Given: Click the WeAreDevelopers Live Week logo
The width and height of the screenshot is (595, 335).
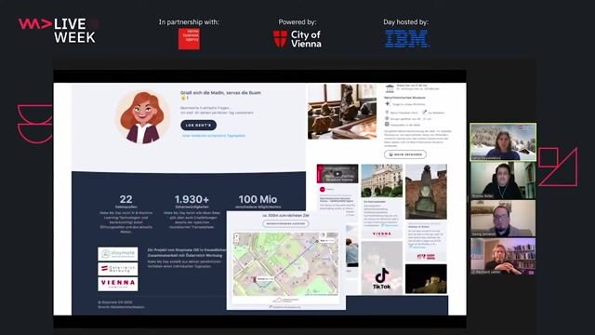Looking at the screenshot, I should click(57, 31).
